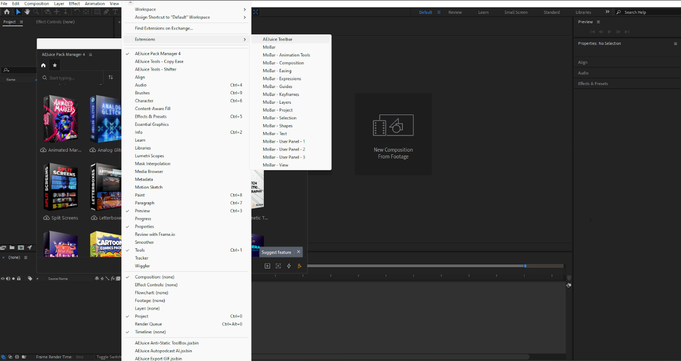The width and height of the screenshot is (681, 361).
Task: Click New Composition From Footage
Action: [393, 134]
